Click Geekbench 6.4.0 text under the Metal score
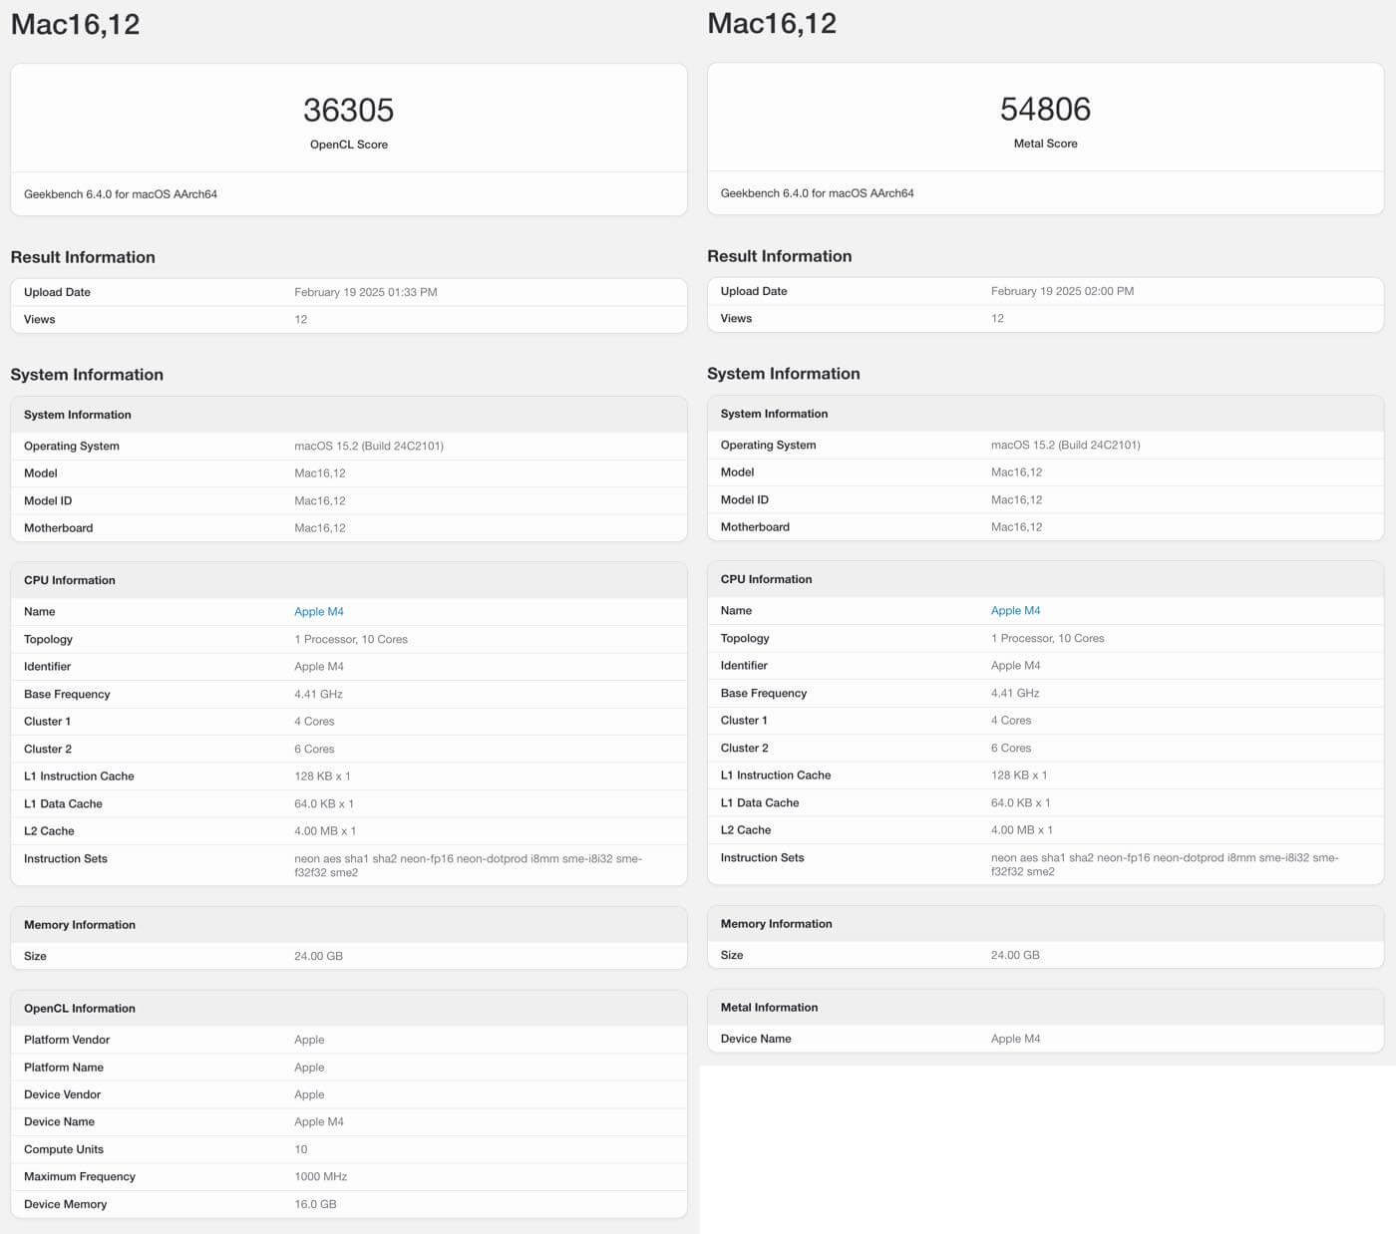1396x1234 pixels. (x=817, y=193)
